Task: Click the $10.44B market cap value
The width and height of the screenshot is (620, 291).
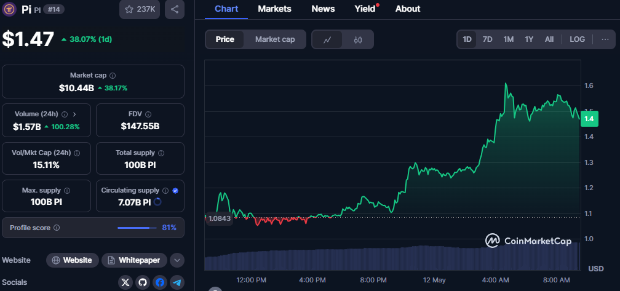Action: (76, 88)
